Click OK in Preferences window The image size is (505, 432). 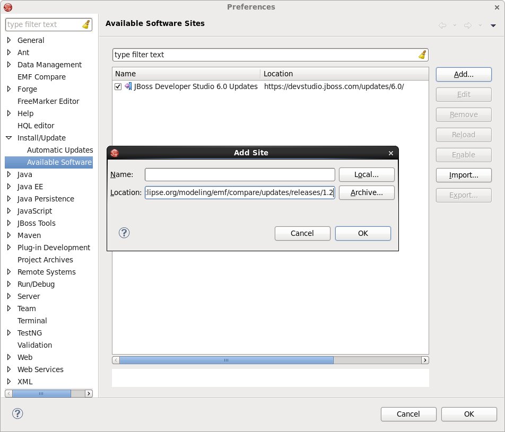click(469, 414)
